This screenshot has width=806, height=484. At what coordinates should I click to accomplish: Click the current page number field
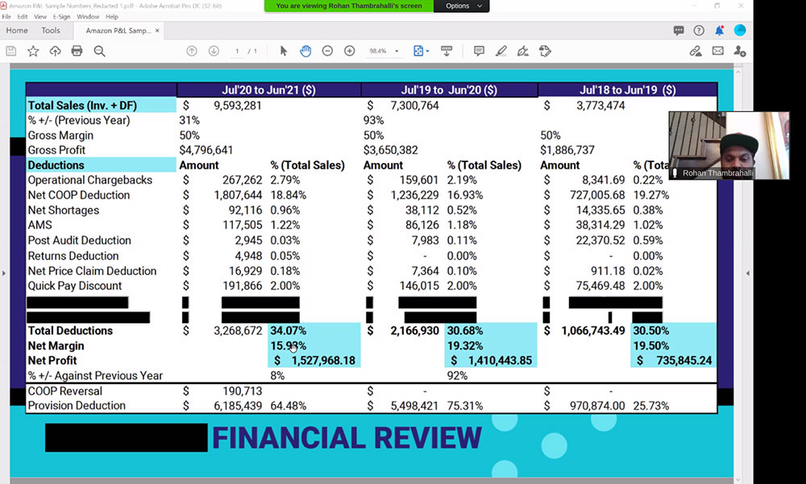pos(237,52)
